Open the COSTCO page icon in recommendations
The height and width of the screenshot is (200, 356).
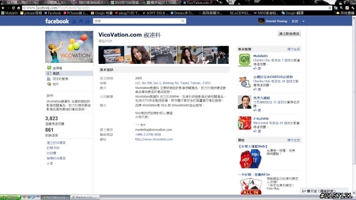[244, 81]
